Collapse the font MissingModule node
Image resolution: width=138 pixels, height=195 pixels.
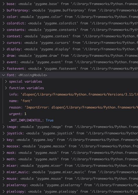pyautogui.click(x=3, y=75)
